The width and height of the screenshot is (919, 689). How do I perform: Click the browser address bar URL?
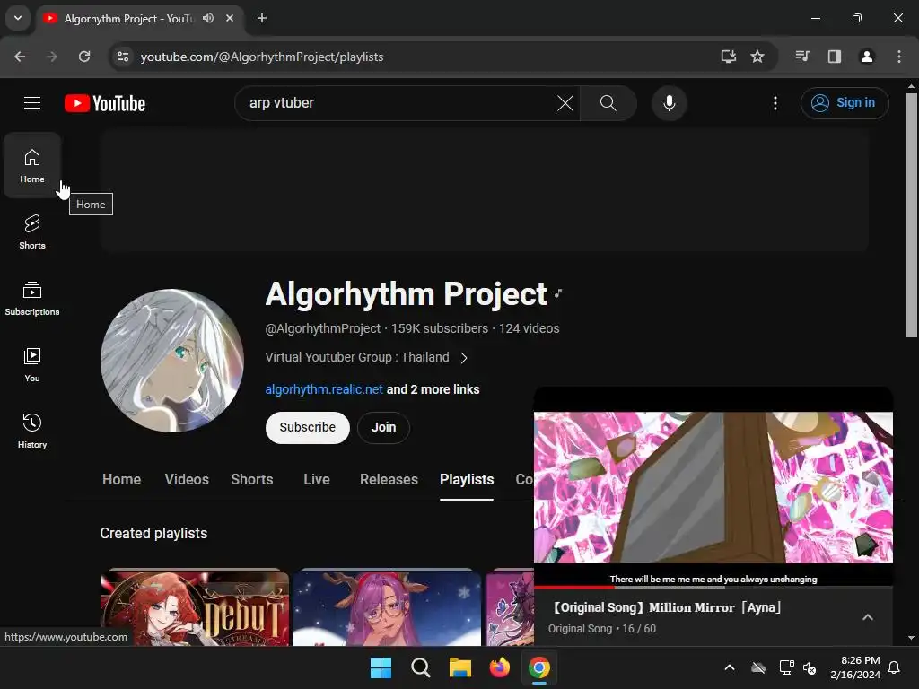click(x=262, y=57)
